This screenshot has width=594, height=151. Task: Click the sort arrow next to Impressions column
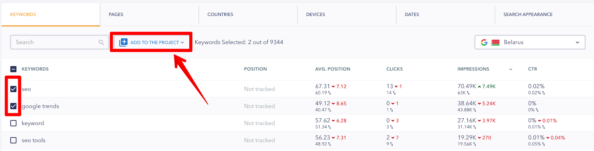pyautogui.click(x=510, y=69)
